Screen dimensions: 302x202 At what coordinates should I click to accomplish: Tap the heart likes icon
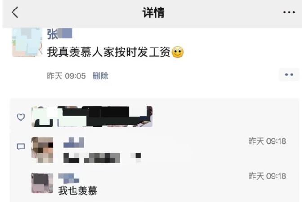click(x=21, y=117)
